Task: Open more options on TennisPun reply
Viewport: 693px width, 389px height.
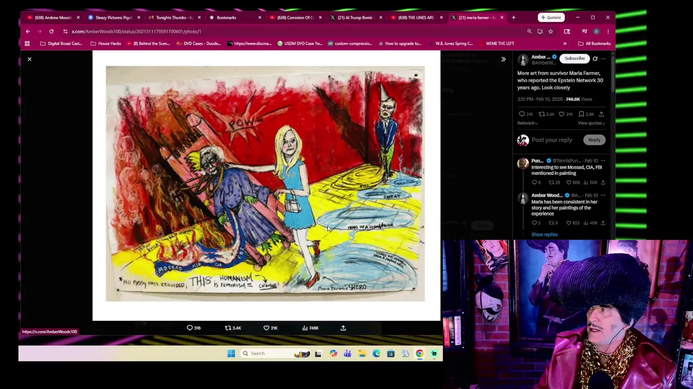Action: tap(603, 161)
